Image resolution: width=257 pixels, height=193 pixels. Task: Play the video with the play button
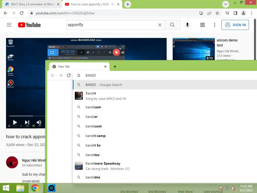(x=15, y=122)
